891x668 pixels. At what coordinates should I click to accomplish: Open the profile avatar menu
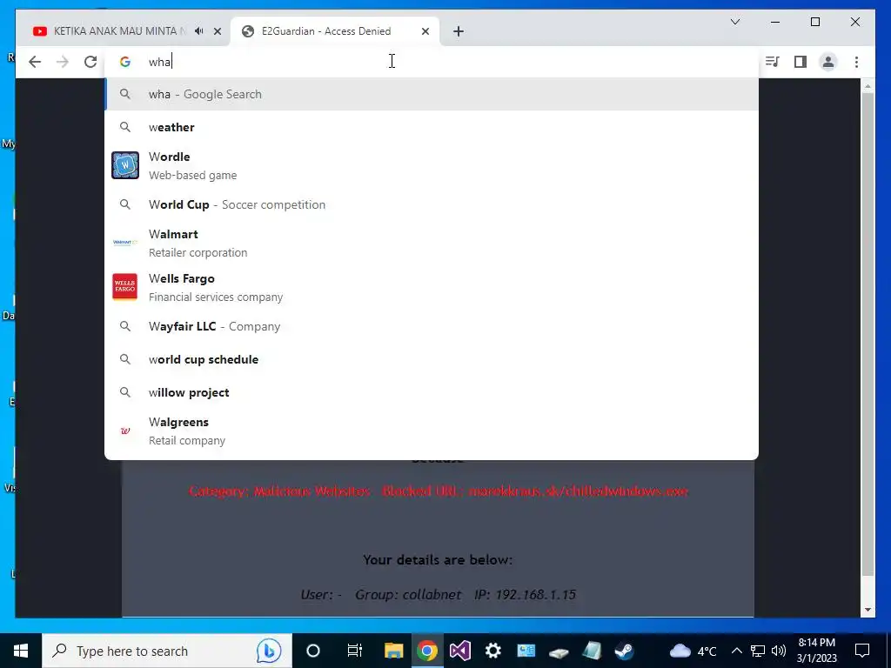(828, 62)
